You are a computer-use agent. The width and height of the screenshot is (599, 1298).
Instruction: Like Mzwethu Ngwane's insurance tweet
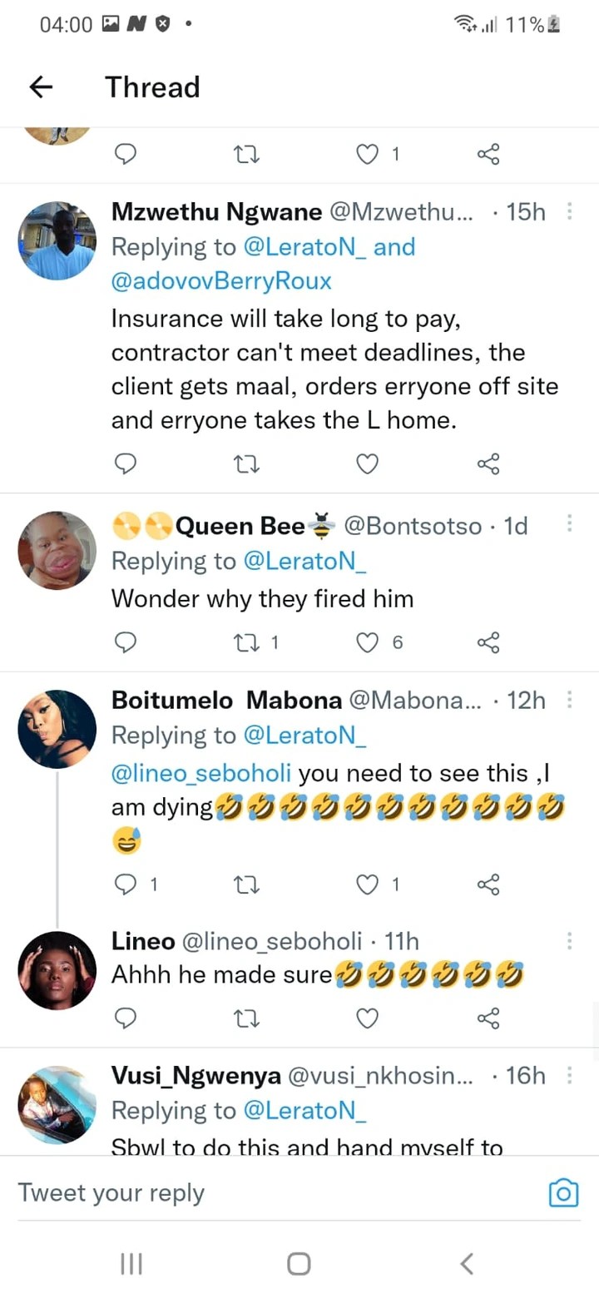pyautogui.click(x=368, y=463)
